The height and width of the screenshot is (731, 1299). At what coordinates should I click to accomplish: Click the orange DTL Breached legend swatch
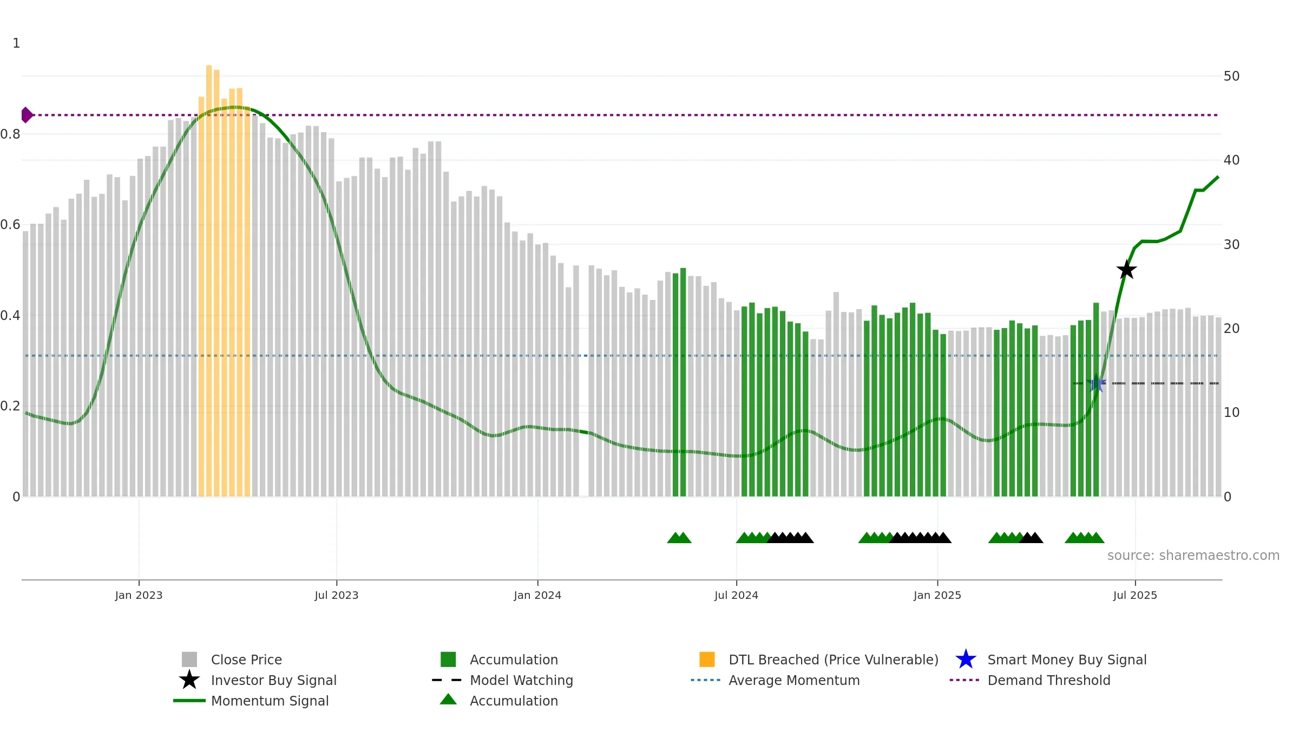(x=707, y=660)
